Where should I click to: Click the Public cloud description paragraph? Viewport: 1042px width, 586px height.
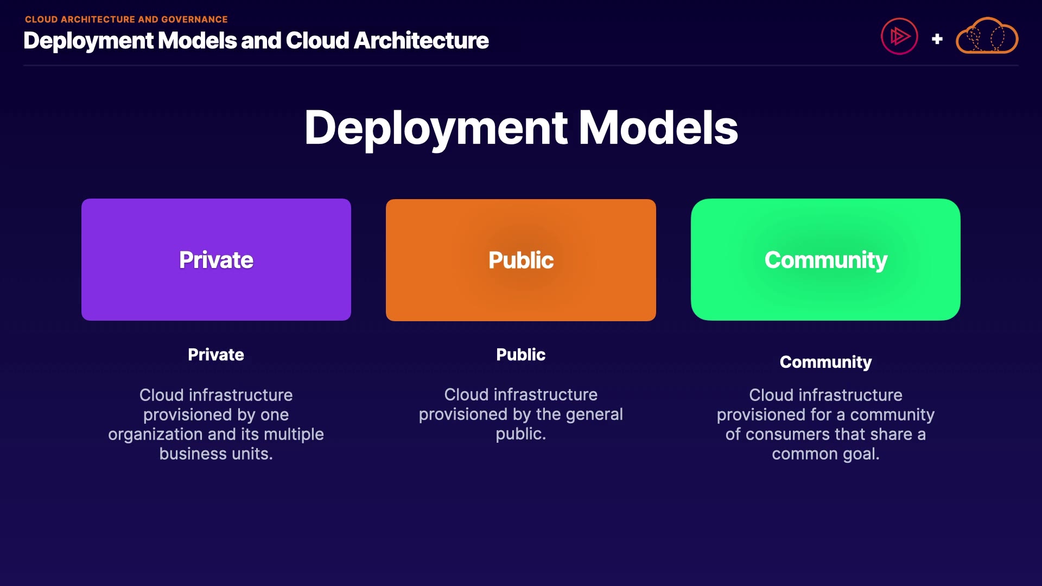coord(520,414)
